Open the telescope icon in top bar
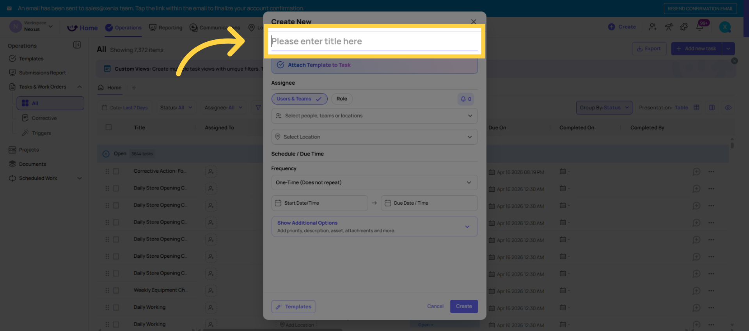The image size is (749, 331). [669, 27]
